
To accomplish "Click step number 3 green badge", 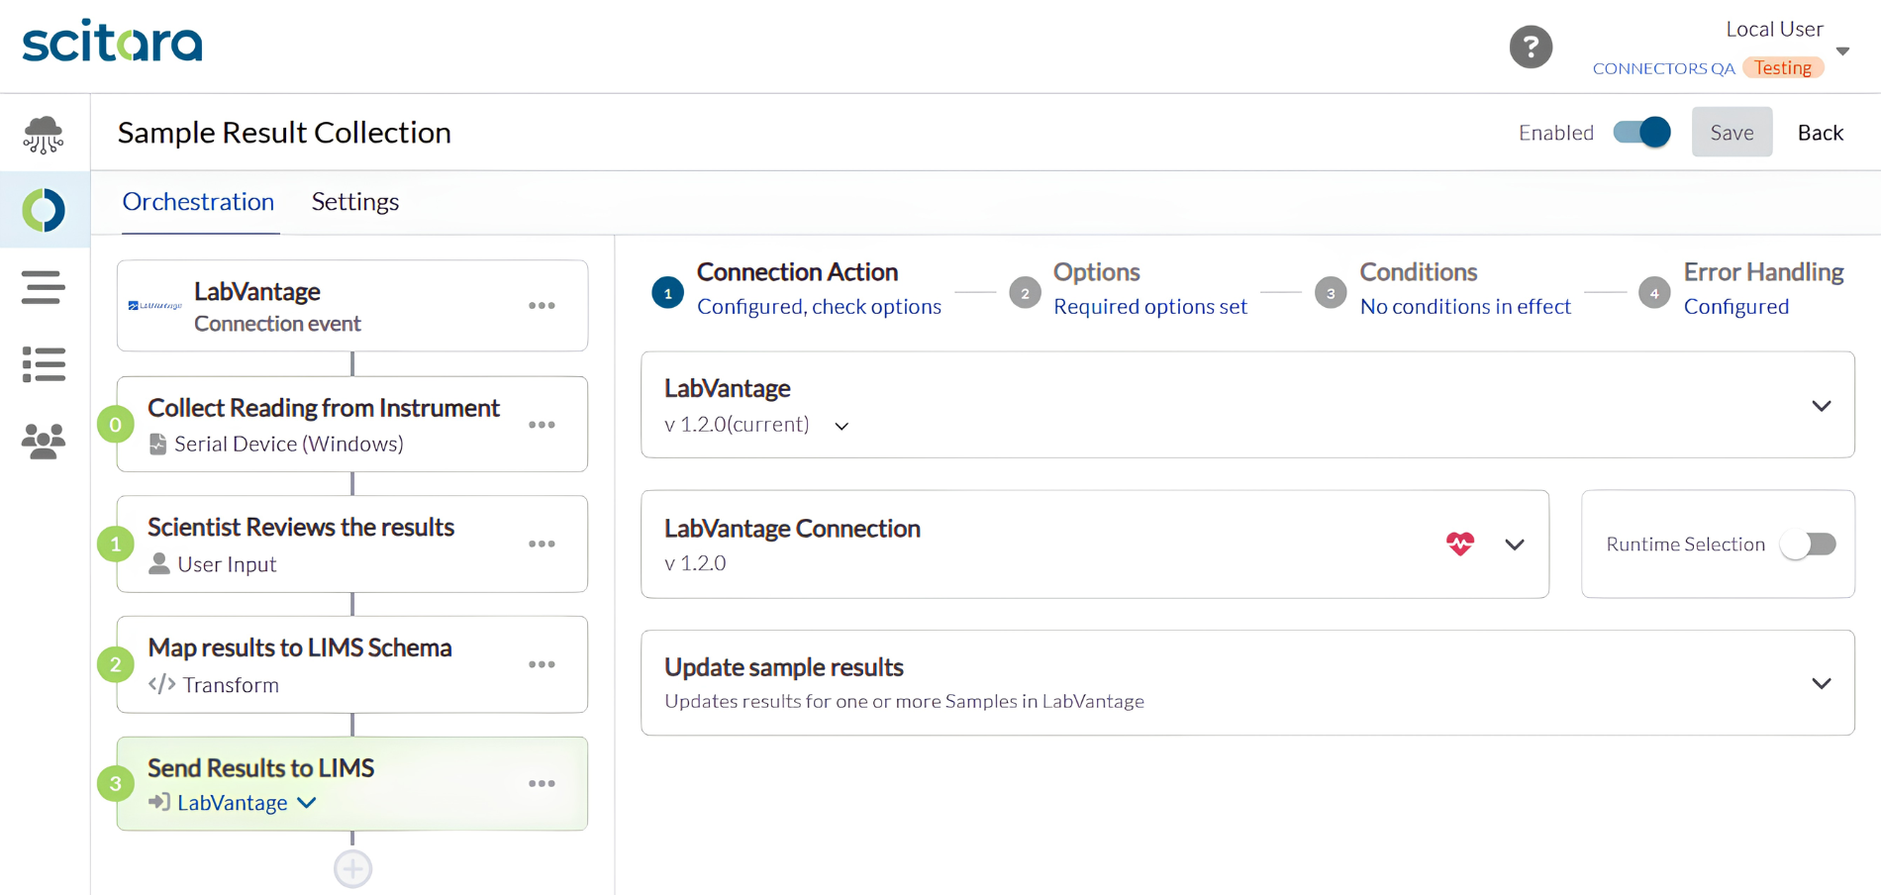I will (116, 784).
